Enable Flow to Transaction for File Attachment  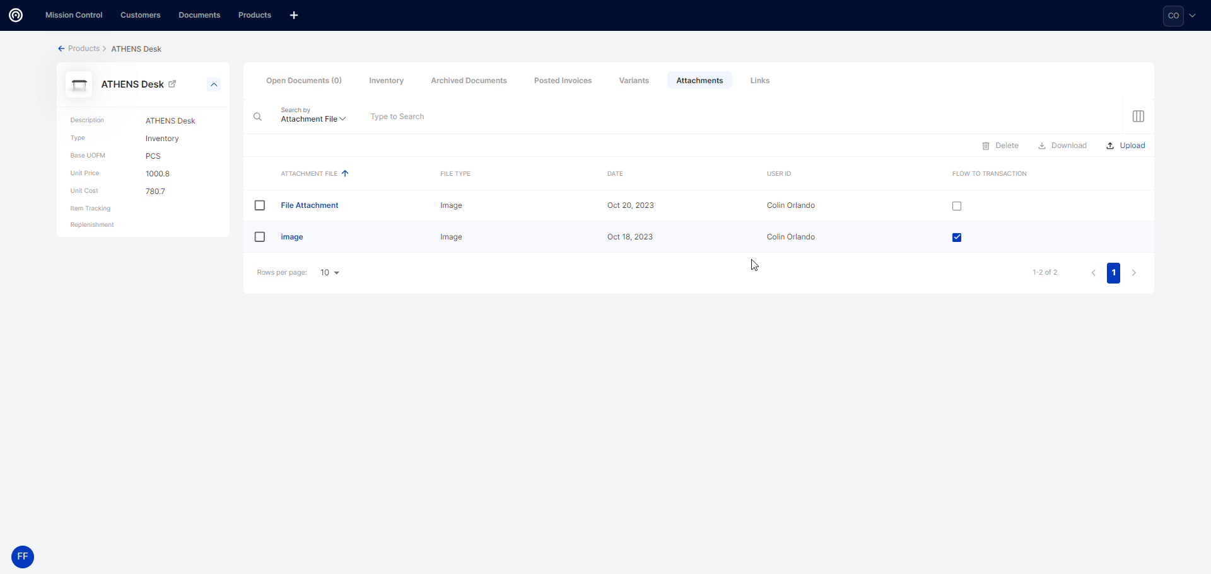[x=957, y=206]
